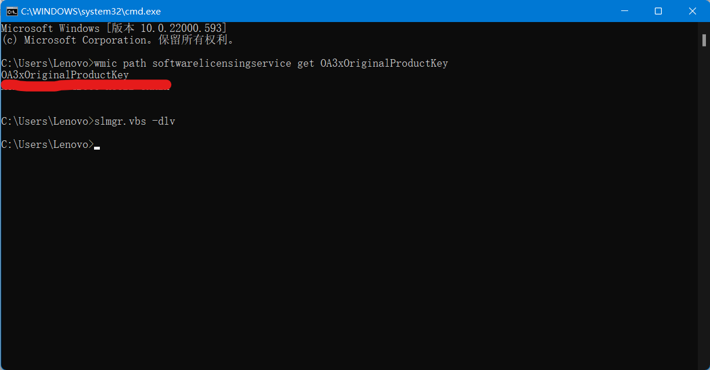Select the word 'get' in the wmic command
710x370 pixels.
click(x=305, y=63)
